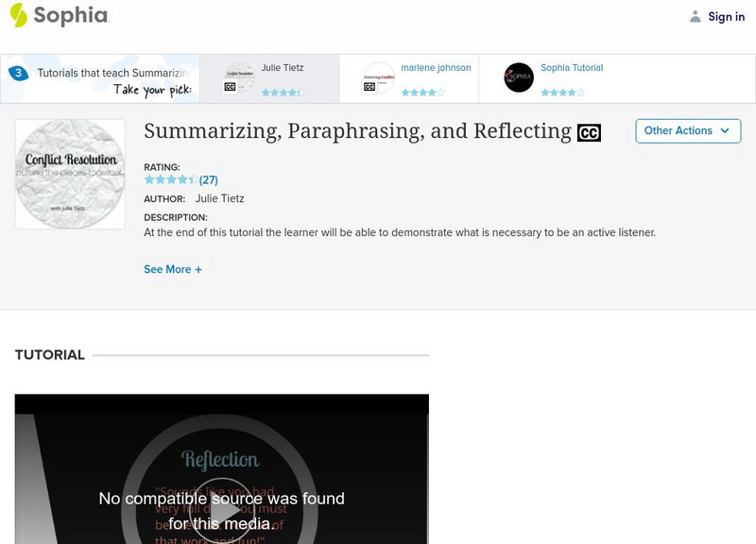Play the tutorial video
Image resolution: width=756 pixels, height=544 pixels.
pyautogui.click(x=222, y=511)
